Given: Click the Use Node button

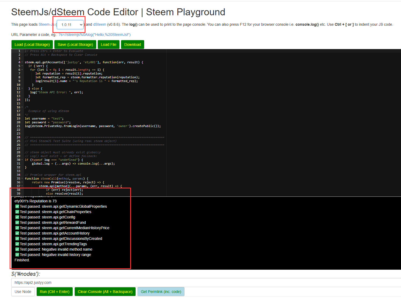Looking at the screenshot, I should (x=23, y=292).
